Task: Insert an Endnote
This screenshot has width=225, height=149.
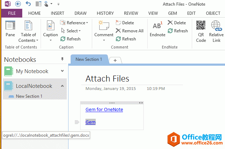Action: [158, 29]
